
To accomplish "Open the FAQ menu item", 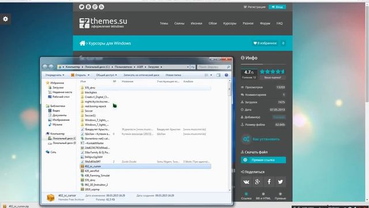I will tap(279, 23).
